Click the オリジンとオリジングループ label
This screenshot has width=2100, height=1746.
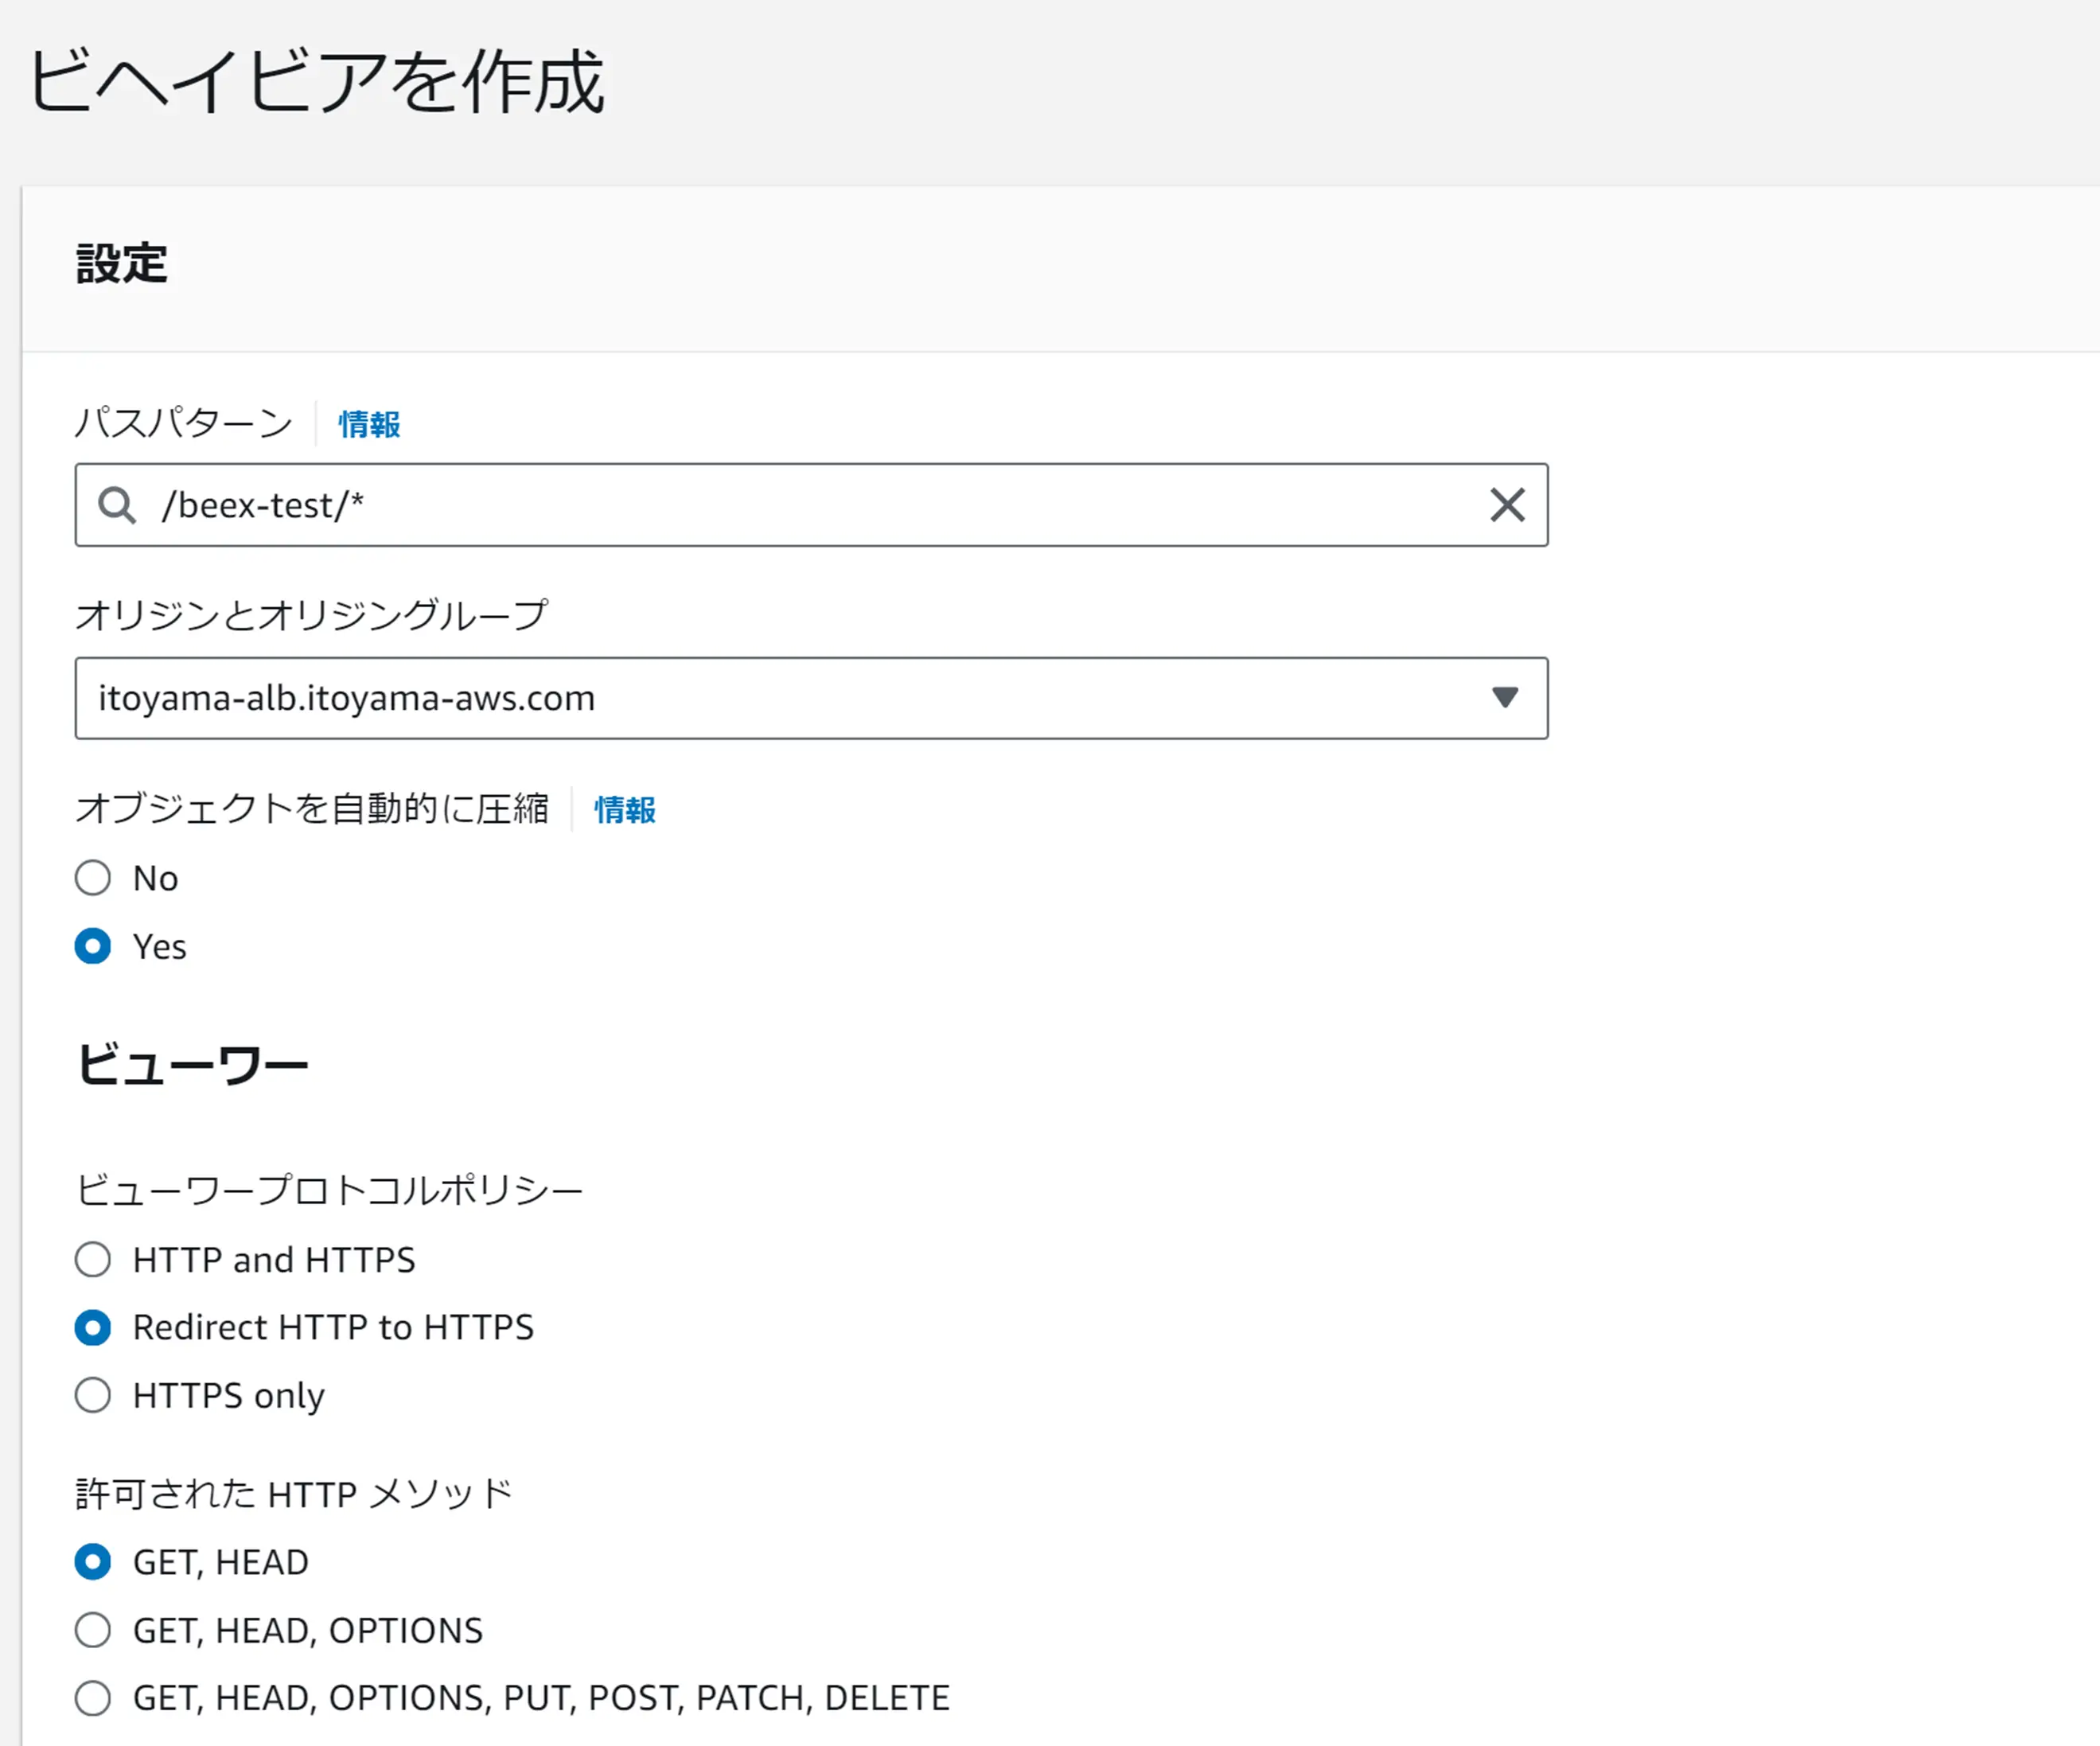pyautogui.click(x=312, y=615)
